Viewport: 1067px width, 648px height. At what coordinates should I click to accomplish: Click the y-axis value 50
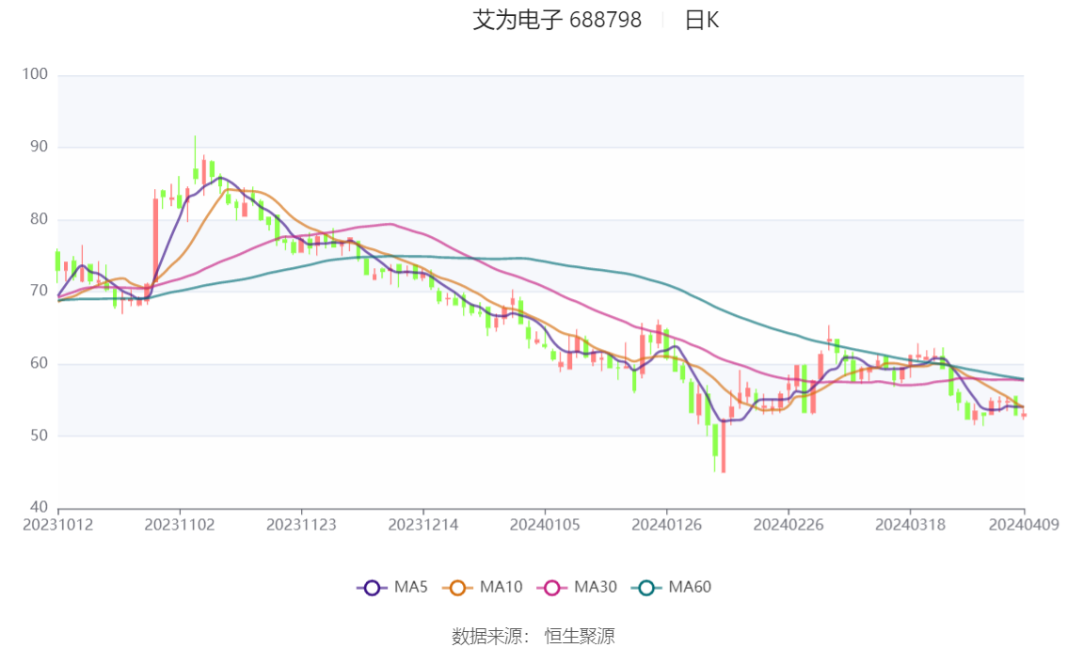tap(39, 435)
